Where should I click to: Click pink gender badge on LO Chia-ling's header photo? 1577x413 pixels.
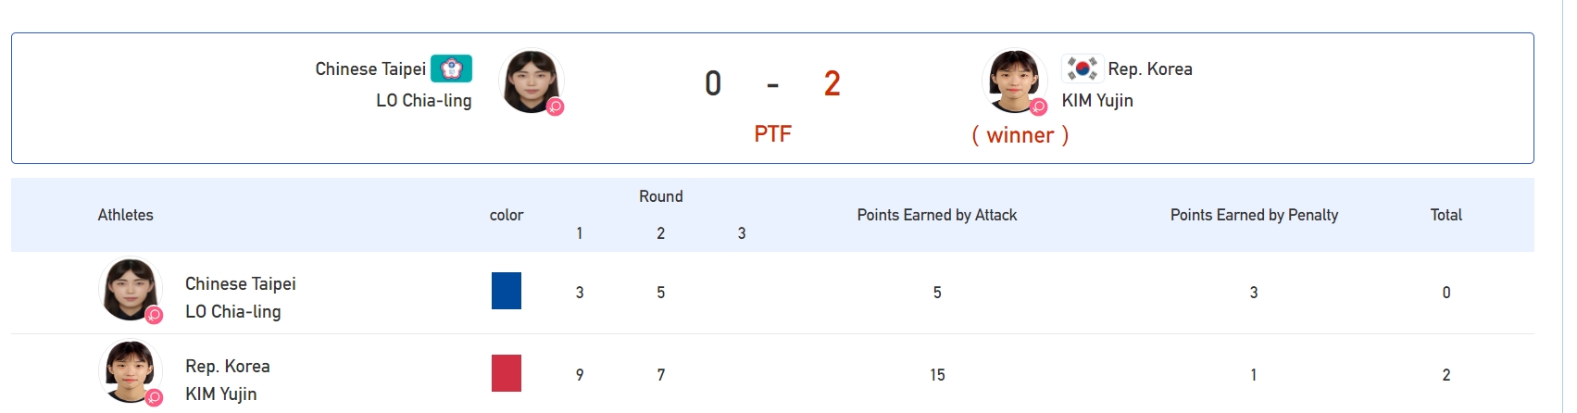pyautogui.click(x=555, y=106)
